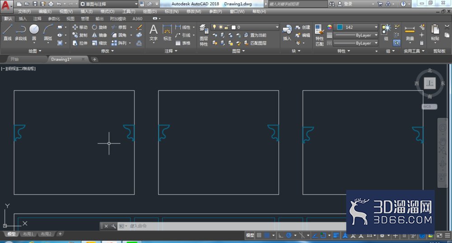This screenshot has width=452, height=243.
Task: Click the Insert block (插入) icon
Action: coord(287,32)
